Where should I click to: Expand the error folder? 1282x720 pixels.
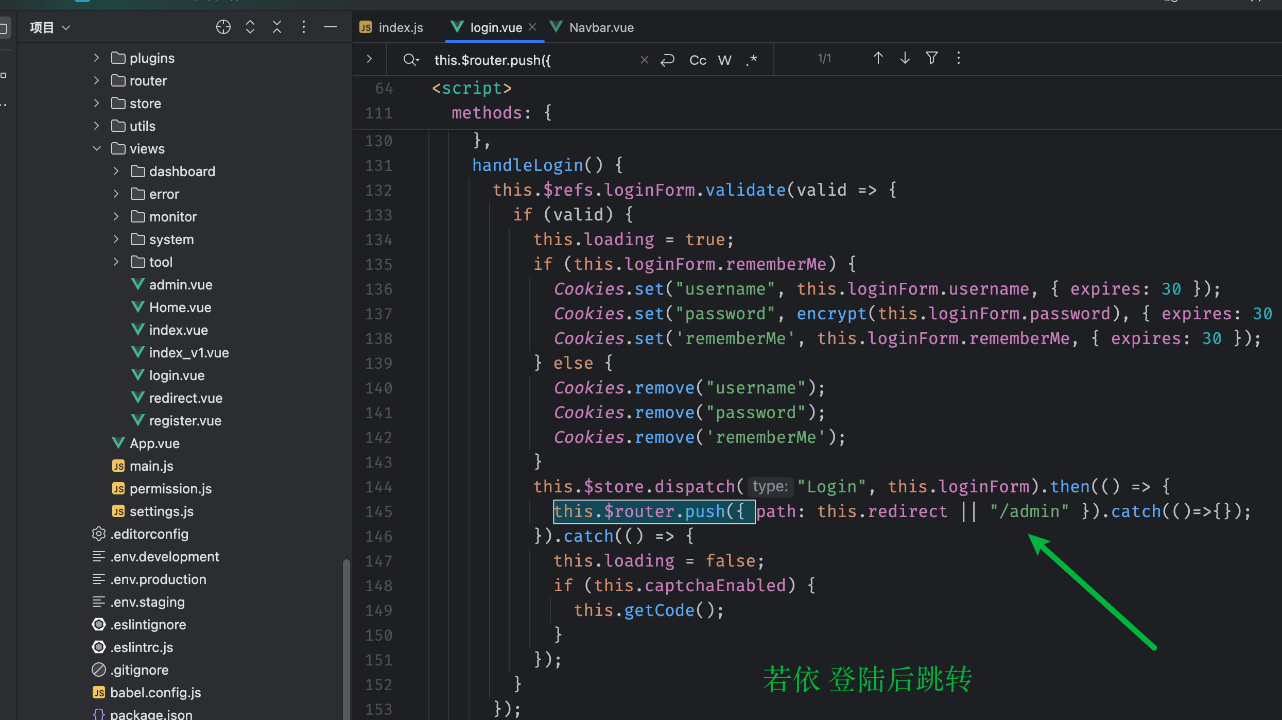[x=116, y=194]
